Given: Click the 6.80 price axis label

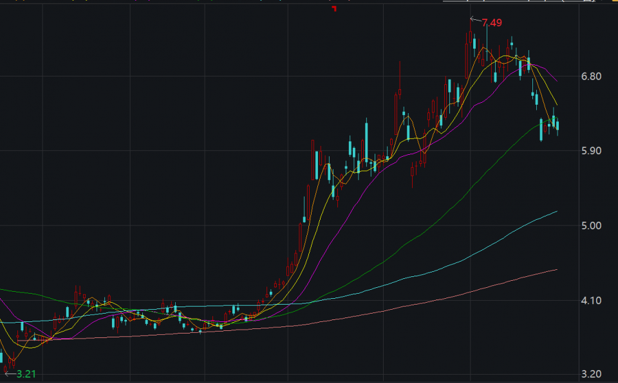Looking at the screenshot, I should coord(590,76).
